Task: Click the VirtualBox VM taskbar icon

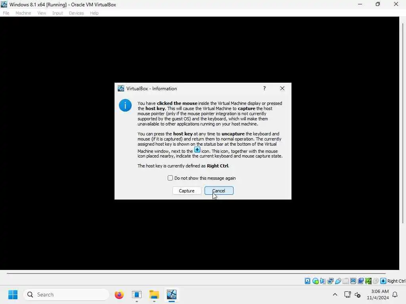Action: point(171,294)
